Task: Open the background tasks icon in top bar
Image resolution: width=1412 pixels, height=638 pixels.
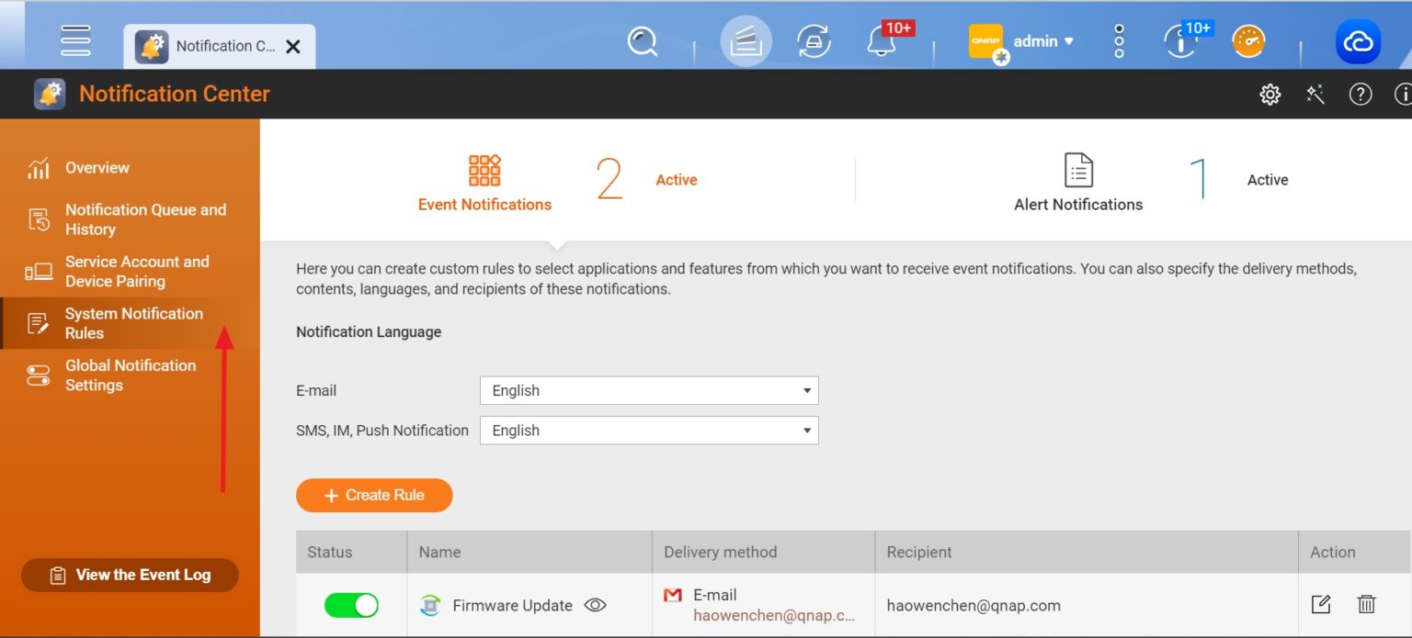Action: [x=814, y=40]
